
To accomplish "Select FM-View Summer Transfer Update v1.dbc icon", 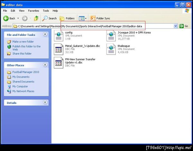I will click(59, 63).
